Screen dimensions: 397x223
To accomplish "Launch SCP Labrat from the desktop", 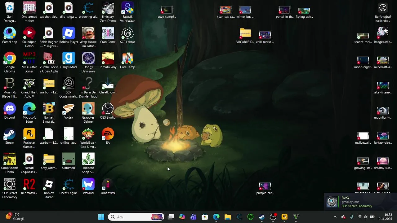I will [x=127, y=35].
